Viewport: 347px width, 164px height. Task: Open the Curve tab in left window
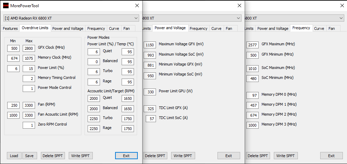coord(114,28)
